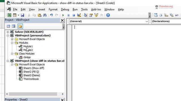
Task: Click the Break pause icon
Action: pyautogui.click(x=68, y=15)
